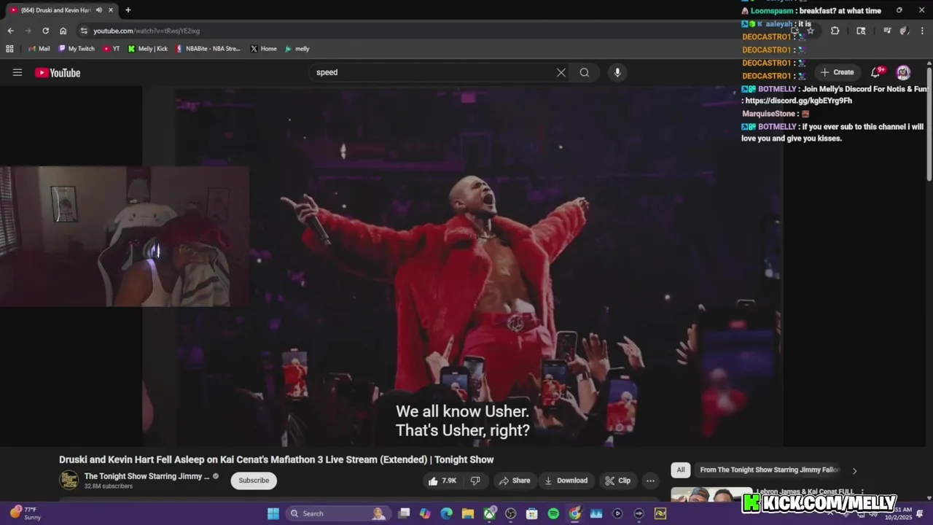Open Task View on the taskbar
The width and height of the screenshot is (933, 525).
click(404, 513)
